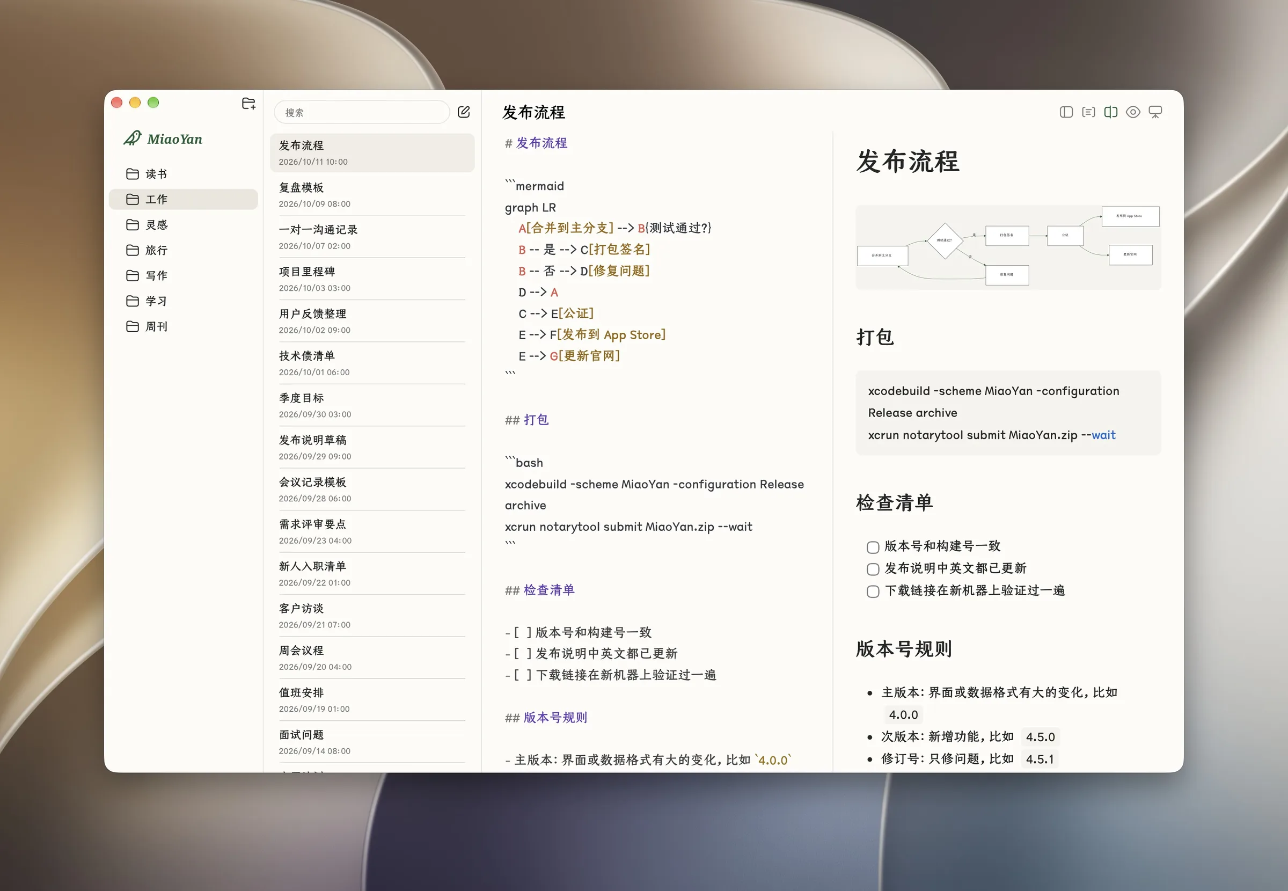This screenshot has height=891, width=1288.
Task: Open the 周会议程 note
Action: 372,658
